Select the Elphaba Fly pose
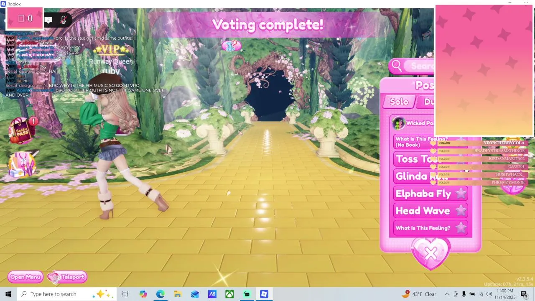The height and width of the screenshot is (301, 535). 431,194
